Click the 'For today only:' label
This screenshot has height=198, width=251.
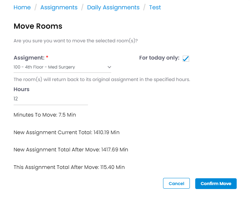(159, 58)
